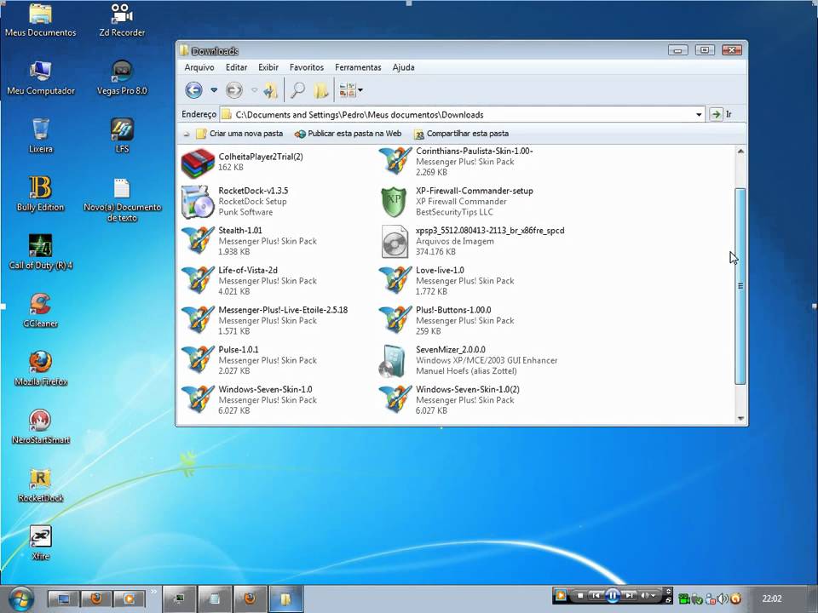Screen dimensions: 818x613
Task: Click the vertical scrollbar thumb
Action: 740,286
